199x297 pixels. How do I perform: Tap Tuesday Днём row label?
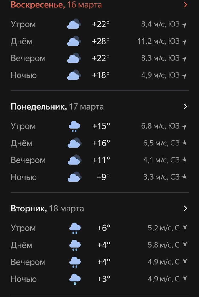pyautogui.click(x=22, y=245)
